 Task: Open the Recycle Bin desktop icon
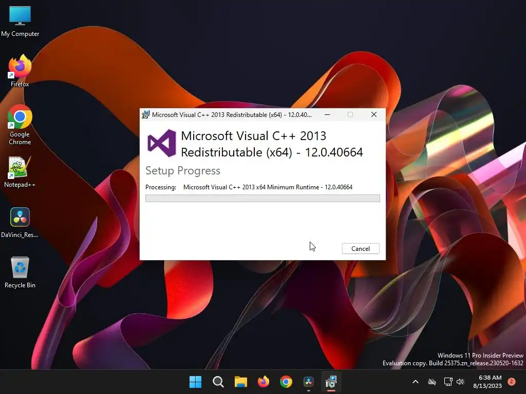point(20,272)
